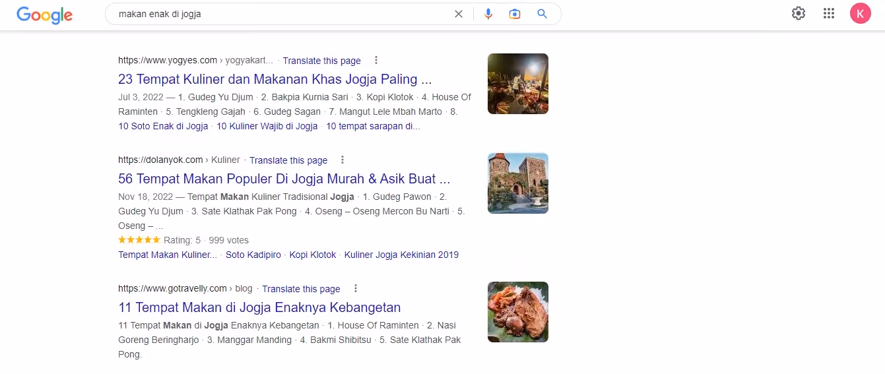Screen dimensions: 885x374
Task: Click the yogyes.com result restaurant thumbnail
Action: point(518,84)
